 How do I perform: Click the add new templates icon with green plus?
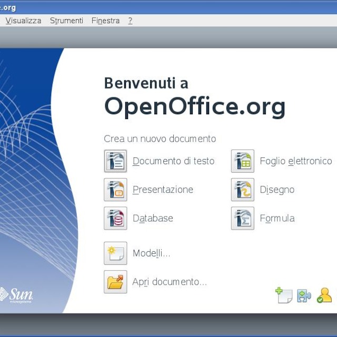[x=284, y=295]
